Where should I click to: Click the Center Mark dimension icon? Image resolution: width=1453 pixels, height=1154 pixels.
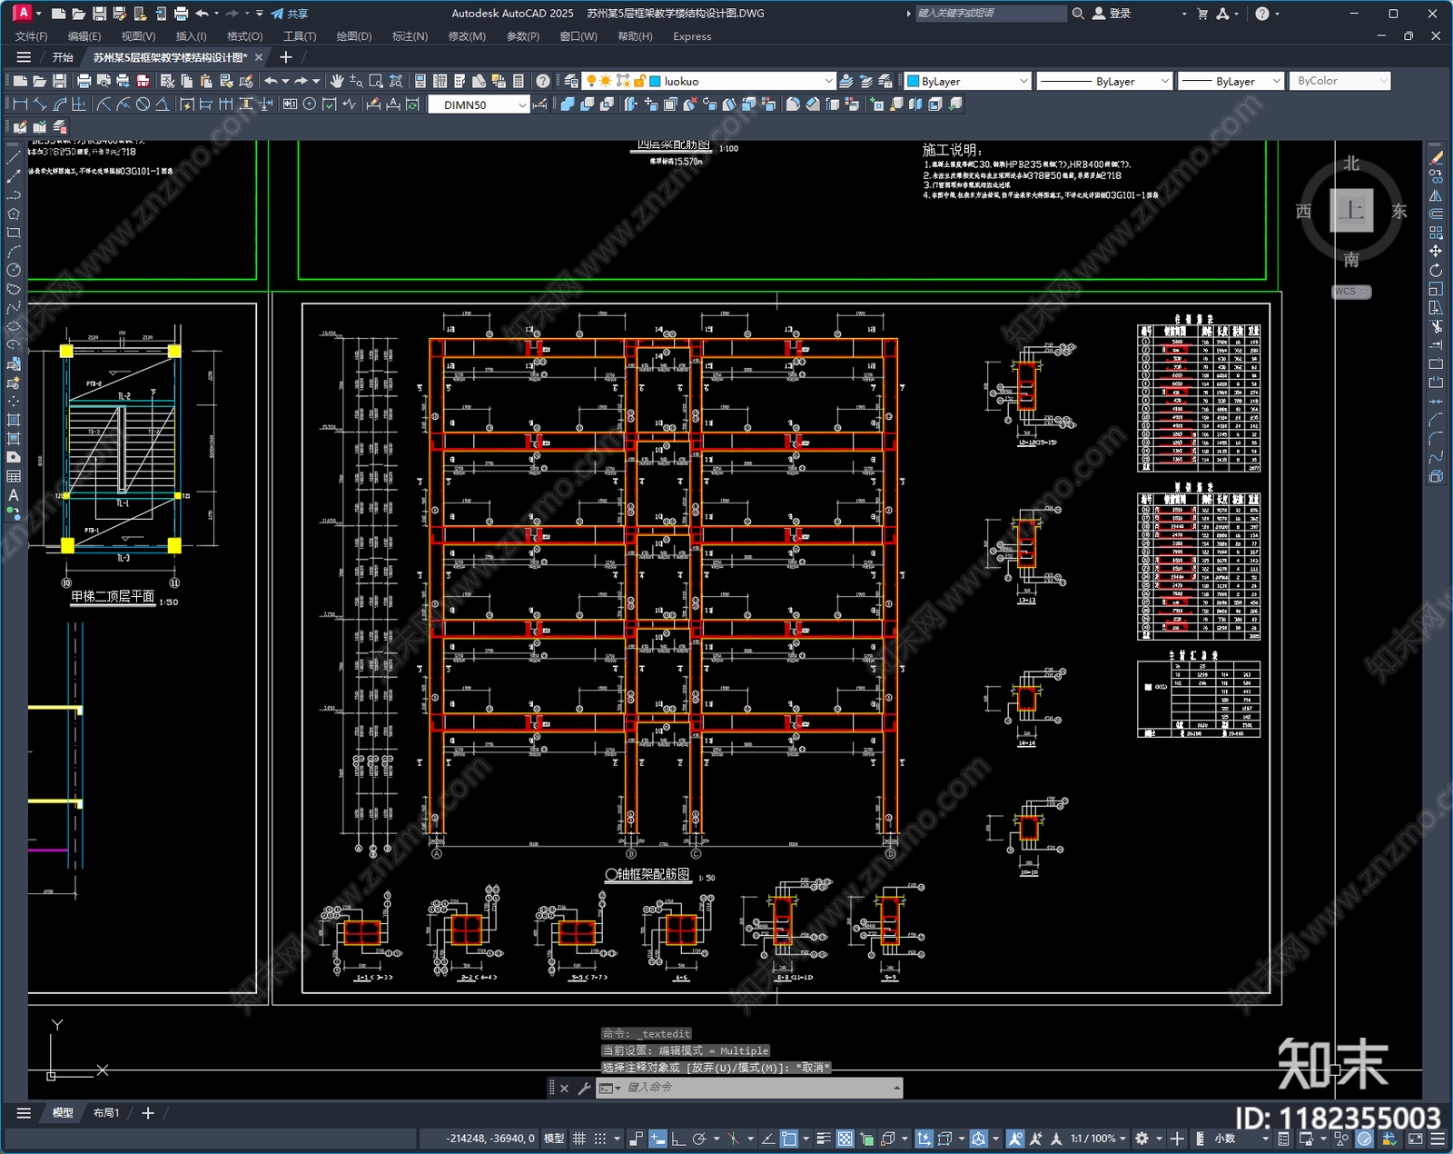click(310, 104)
